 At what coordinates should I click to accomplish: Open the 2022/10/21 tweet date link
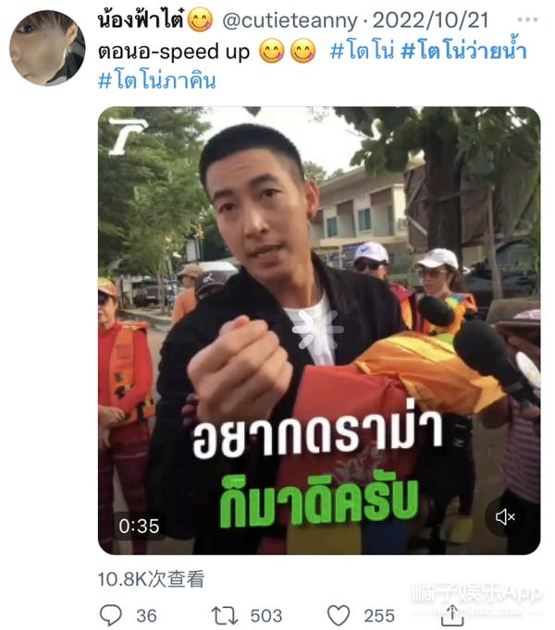[x=430, y=20]
